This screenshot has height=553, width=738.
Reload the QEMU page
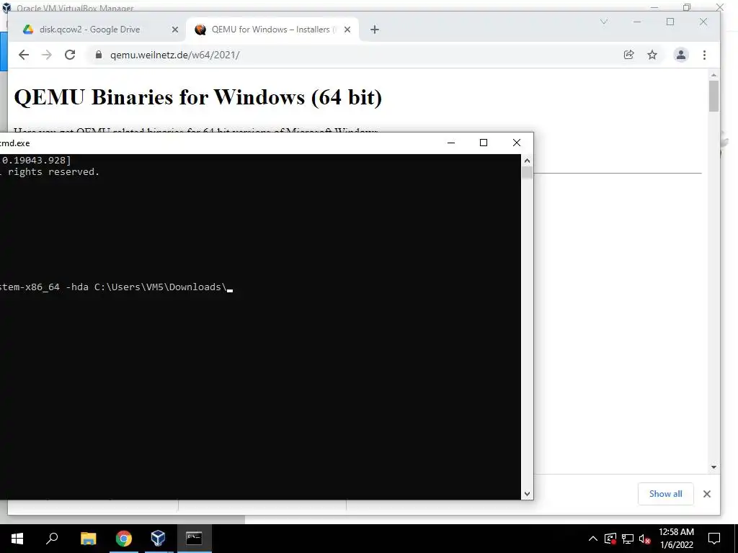pos(70,55)
